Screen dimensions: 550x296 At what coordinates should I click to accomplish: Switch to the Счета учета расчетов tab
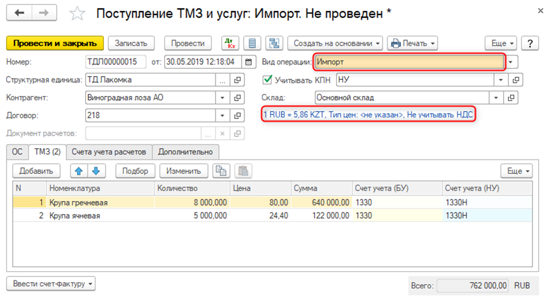[x=110, y=152]
